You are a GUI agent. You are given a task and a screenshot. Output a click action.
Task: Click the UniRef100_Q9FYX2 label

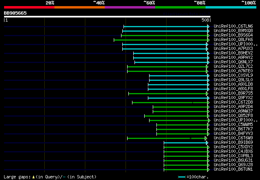(233, 98)
